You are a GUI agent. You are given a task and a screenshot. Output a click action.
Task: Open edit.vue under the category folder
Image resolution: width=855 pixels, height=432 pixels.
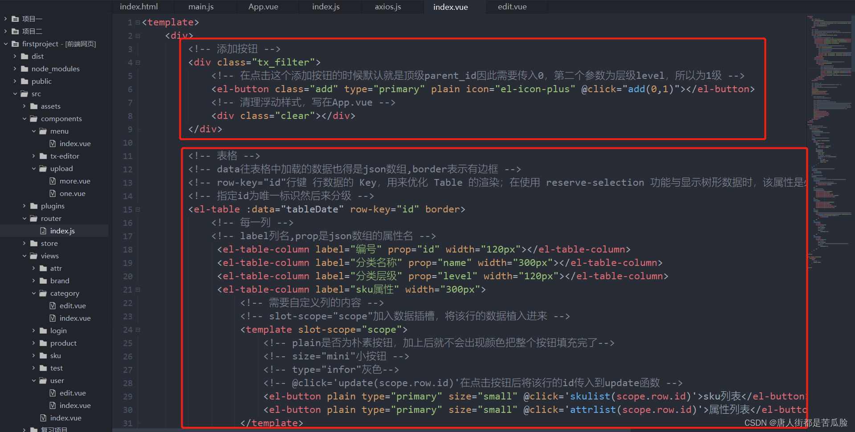[73, 306]
